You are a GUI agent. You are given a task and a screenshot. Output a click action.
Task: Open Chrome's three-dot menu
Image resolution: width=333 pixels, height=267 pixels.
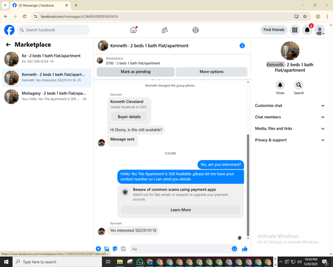pyautogui.click(x=327, y=17)
